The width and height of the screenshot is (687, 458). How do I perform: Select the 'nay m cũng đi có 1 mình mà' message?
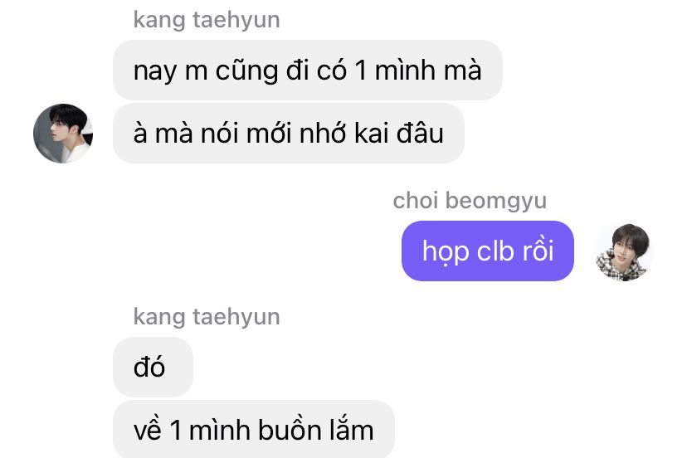(x=308, y=71)
